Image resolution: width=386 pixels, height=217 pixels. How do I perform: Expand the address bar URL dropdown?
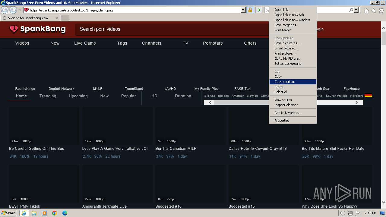[x=243, y=10]
